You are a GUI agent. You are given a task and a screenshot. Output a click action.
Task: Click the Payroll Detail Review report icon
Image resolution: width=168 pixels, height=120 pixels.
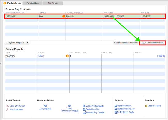pos(116,109)
